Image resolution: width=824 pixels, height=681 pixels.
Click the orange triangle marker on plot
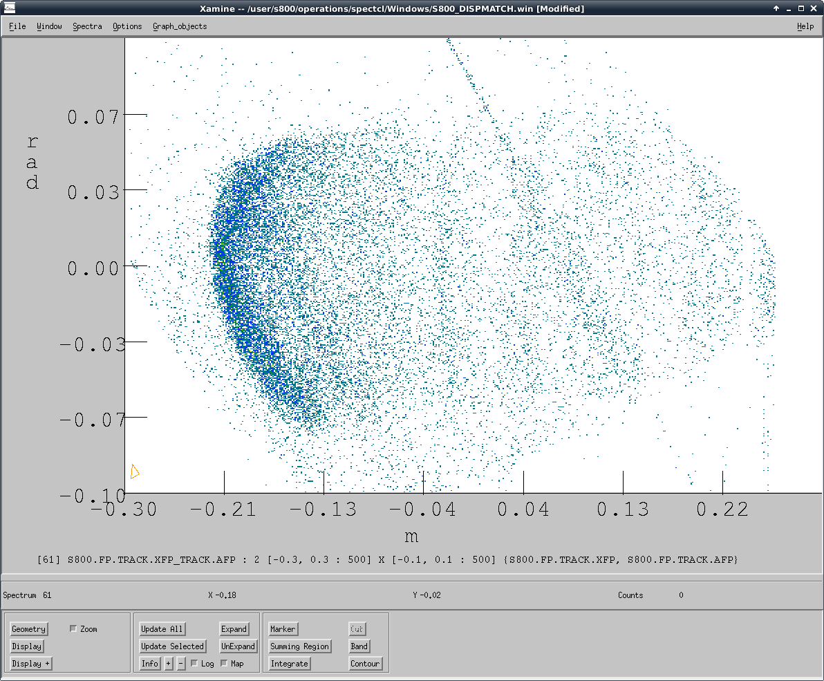[x=135, y=472]
